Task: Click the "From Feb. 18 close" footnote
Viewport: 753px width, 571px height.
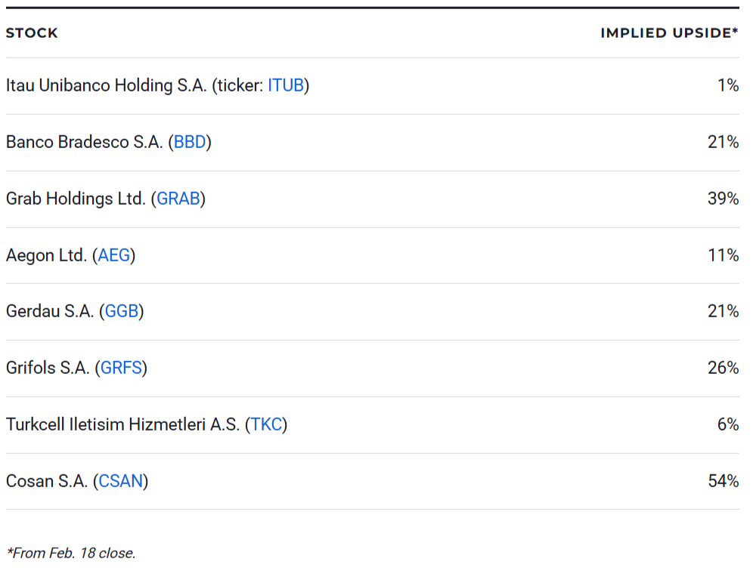Action: point(71,553)
